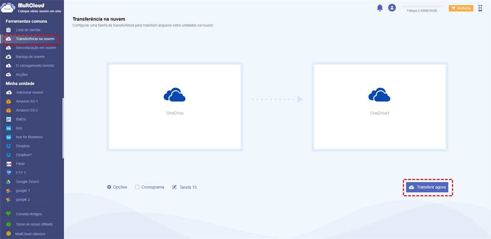
Task: Click the traffic usage progress bar
Action: click(x=423, y=7)
